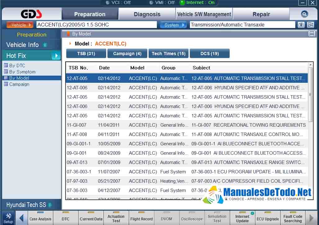Select the Campaign (4) tab

[127, 54]
